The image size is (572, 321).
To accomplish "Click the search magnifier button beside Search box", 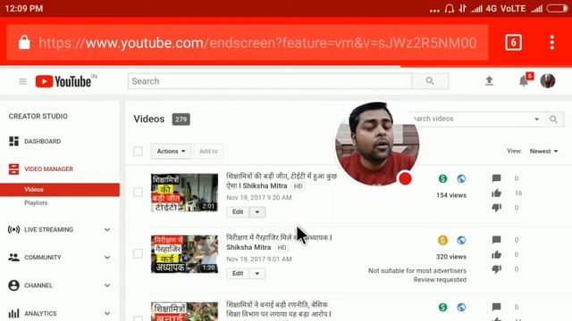I will pos(430,81).
